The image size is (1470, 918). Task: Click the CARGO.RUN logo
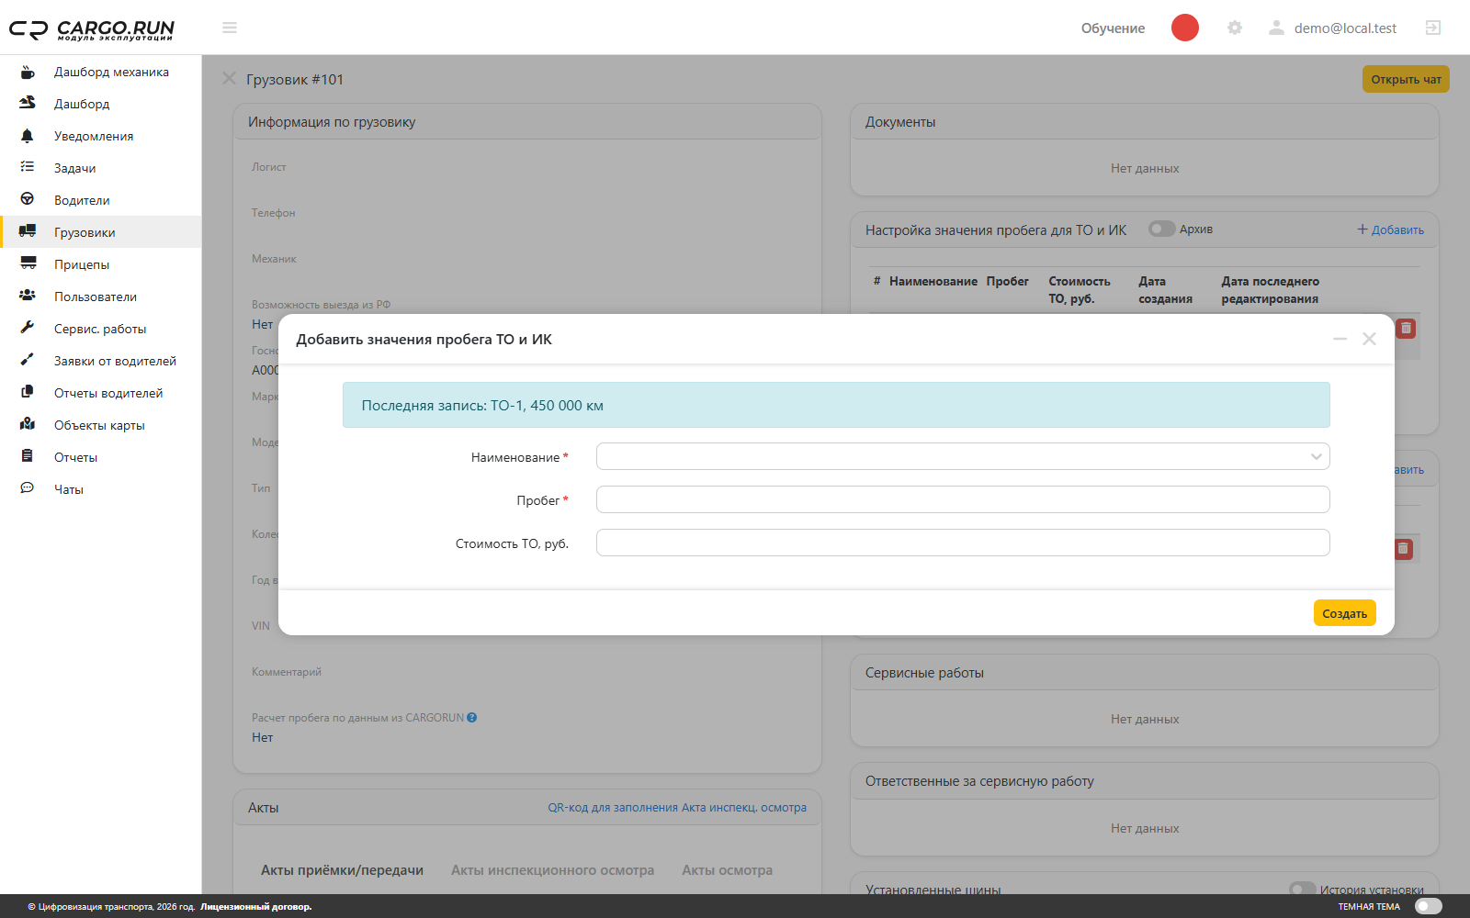92,29
